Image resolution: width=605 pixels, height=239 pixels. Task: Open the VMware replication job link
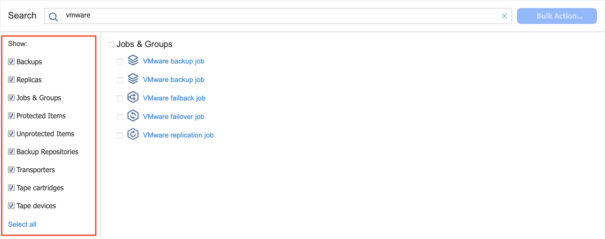coord(178,135)
